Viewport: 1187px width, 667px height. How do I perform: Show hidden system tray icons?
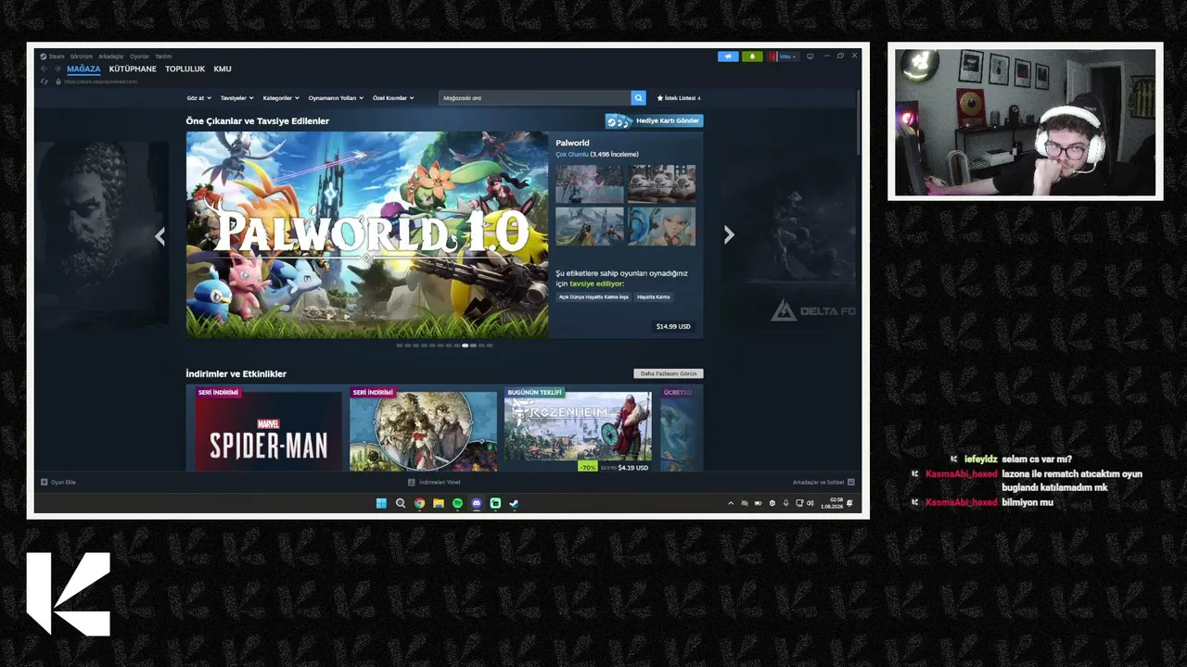(x=731, y=503)
